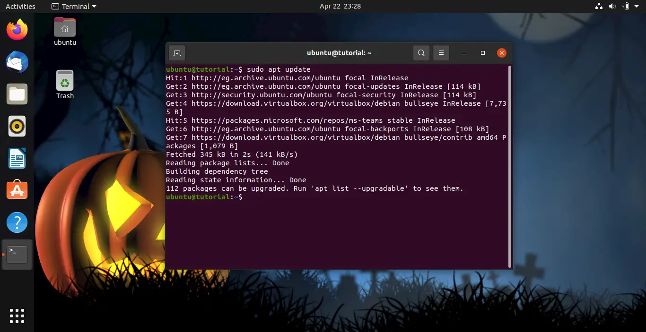Open the clock calendar Apr 22 23:28
The width and height of the screenshot is (646, 332).
340,6
